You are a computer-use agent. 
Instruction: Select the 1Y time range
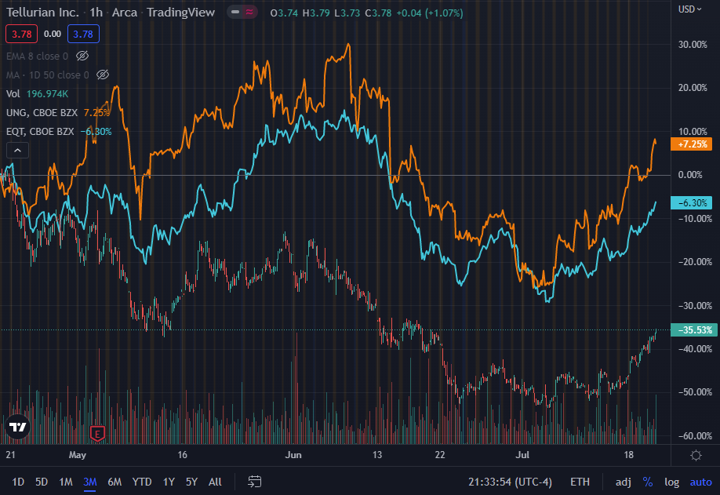click(x=169, y=482)
